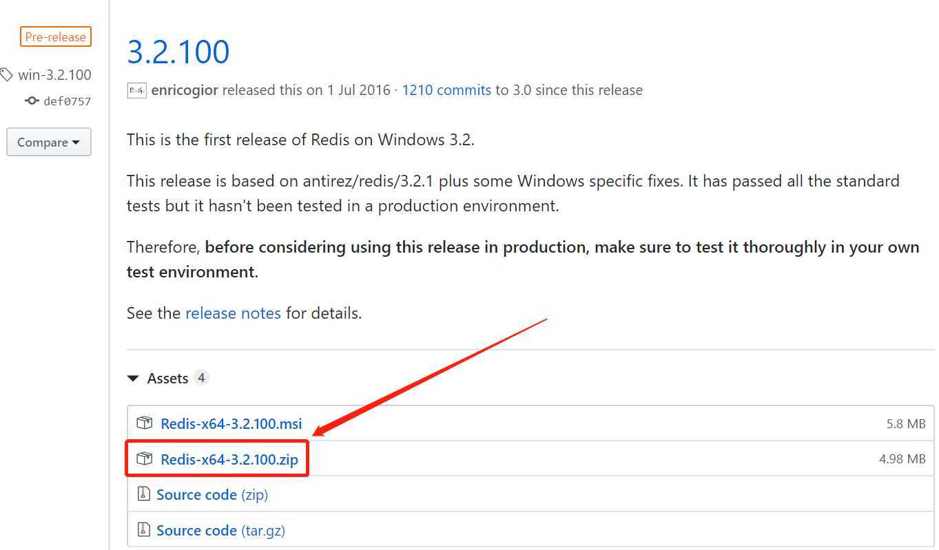Open commit def0757
Viewport: 939px width, 550px height.
click(x=67, y=101)
